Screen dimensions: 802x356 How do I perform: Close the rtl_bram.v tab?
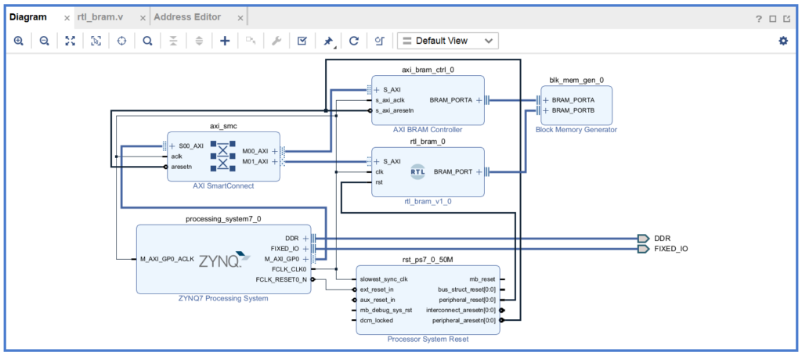coord(143,18)
